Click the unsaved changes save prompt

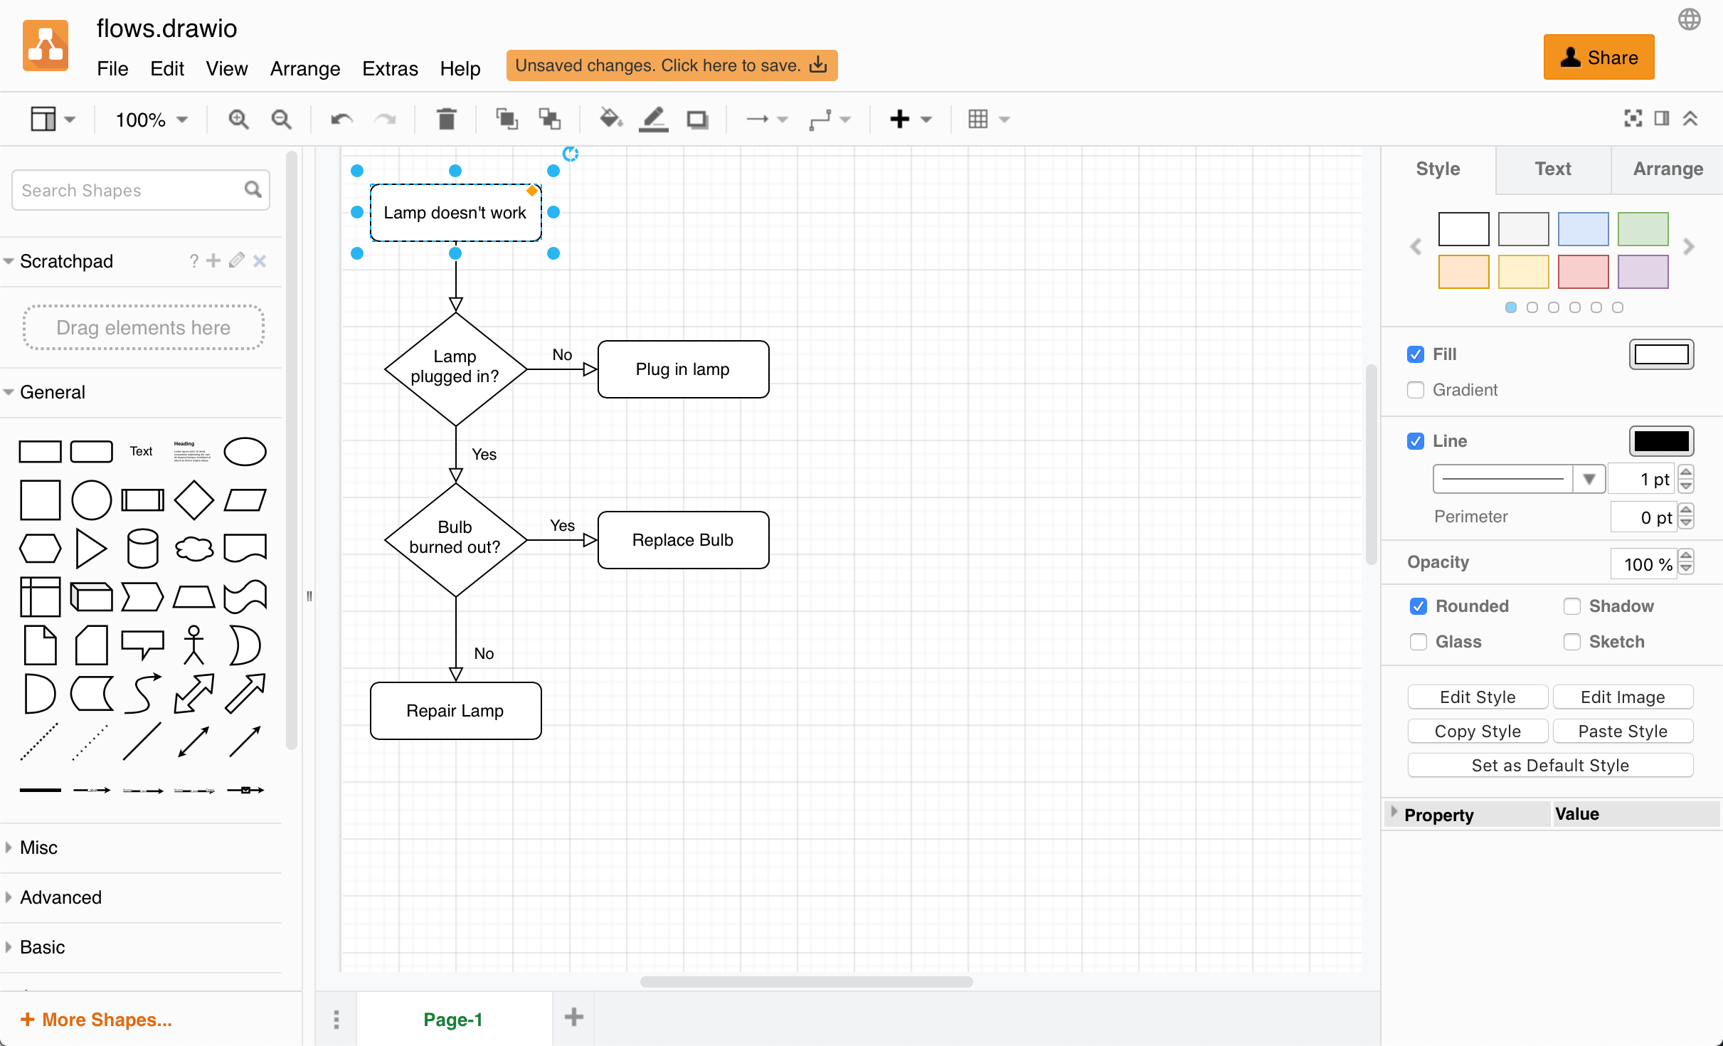tap(671, 65)
